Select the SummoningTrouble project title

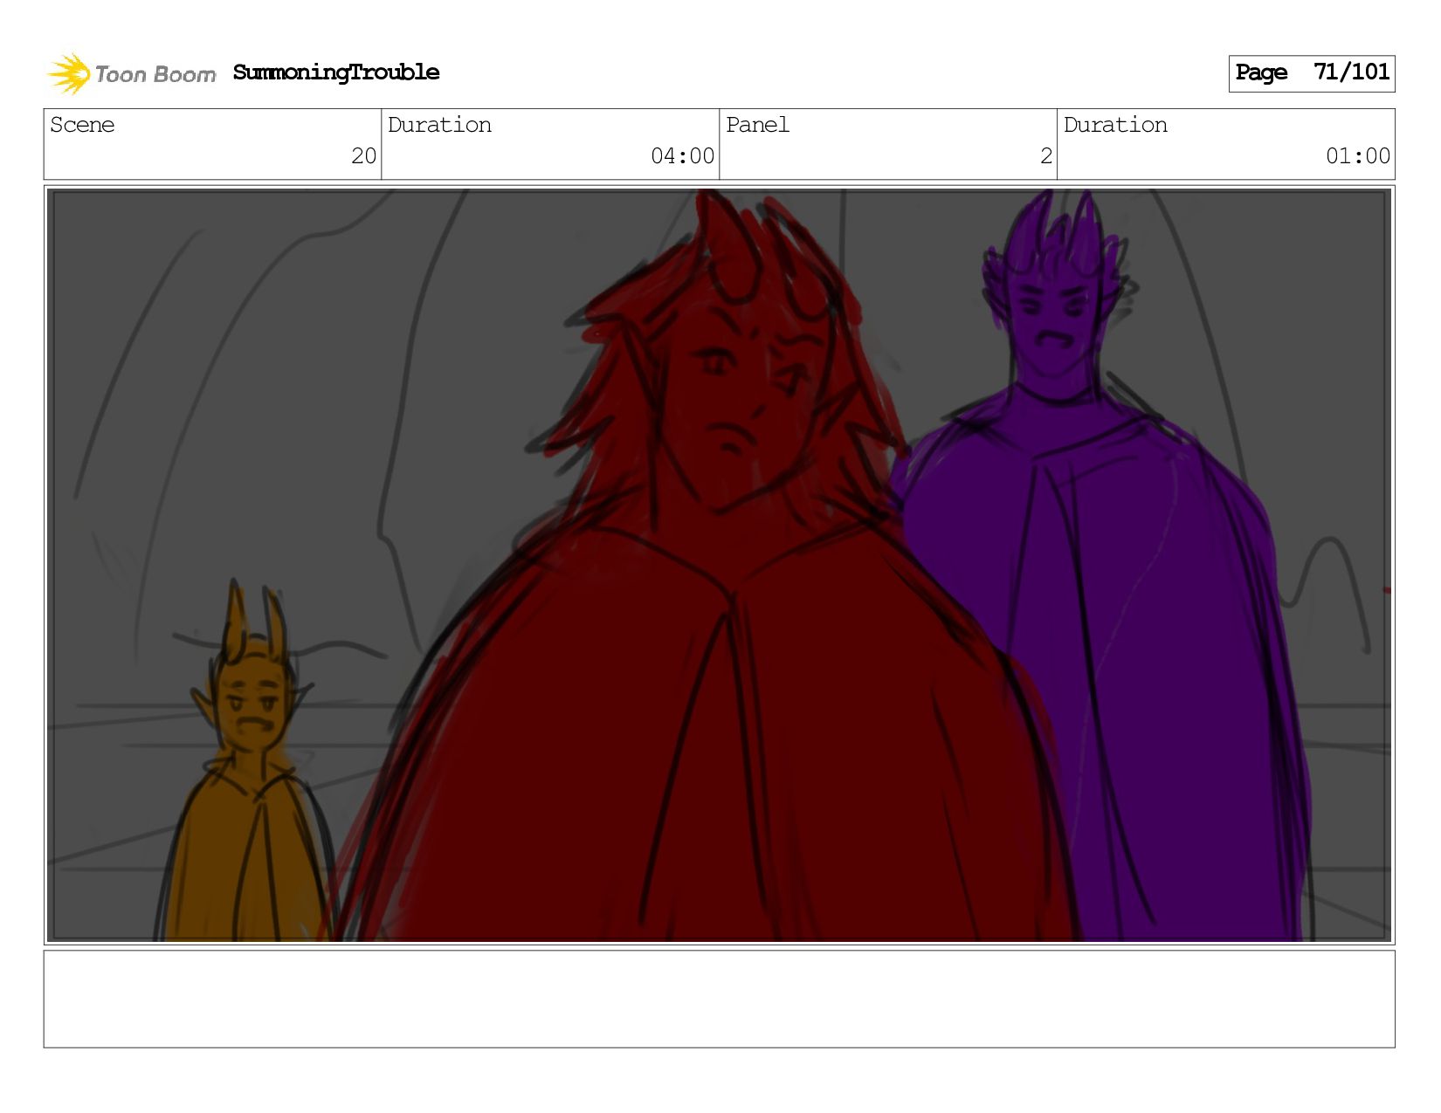pyautogui.click(x=336, y=72)
